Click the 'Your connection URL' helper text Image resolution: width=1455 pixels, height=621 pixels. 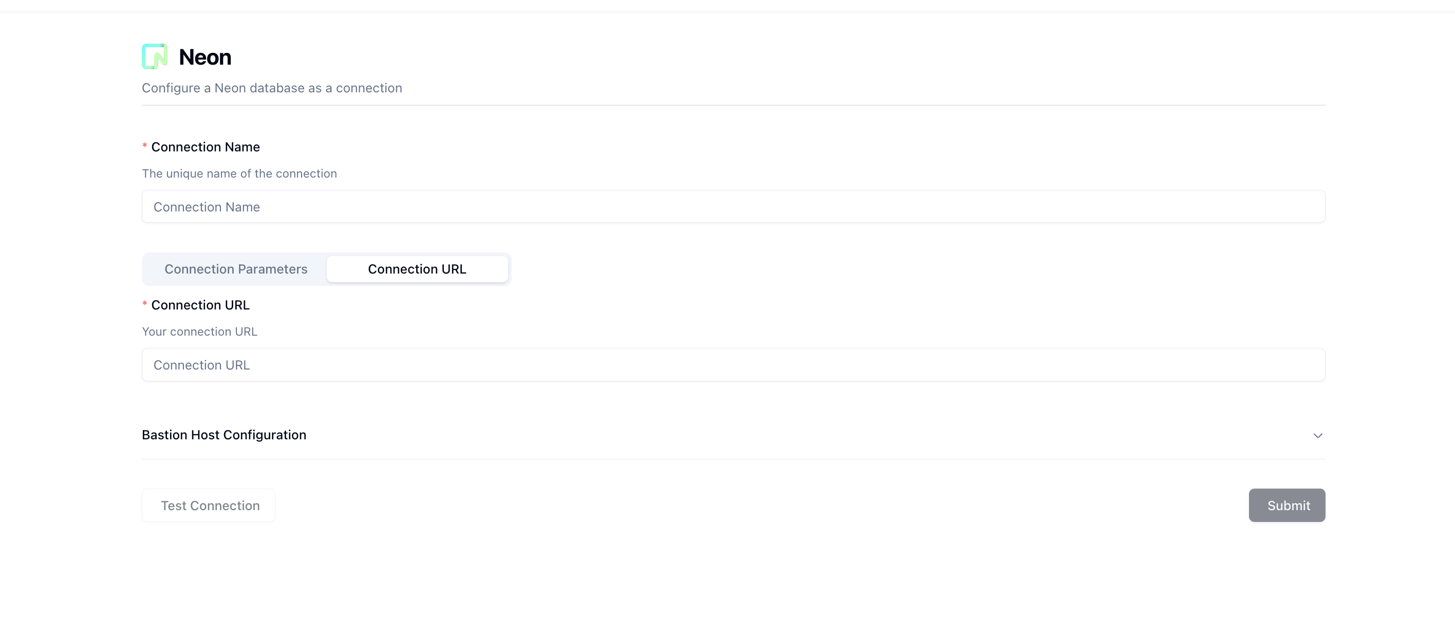click(199, 332)
